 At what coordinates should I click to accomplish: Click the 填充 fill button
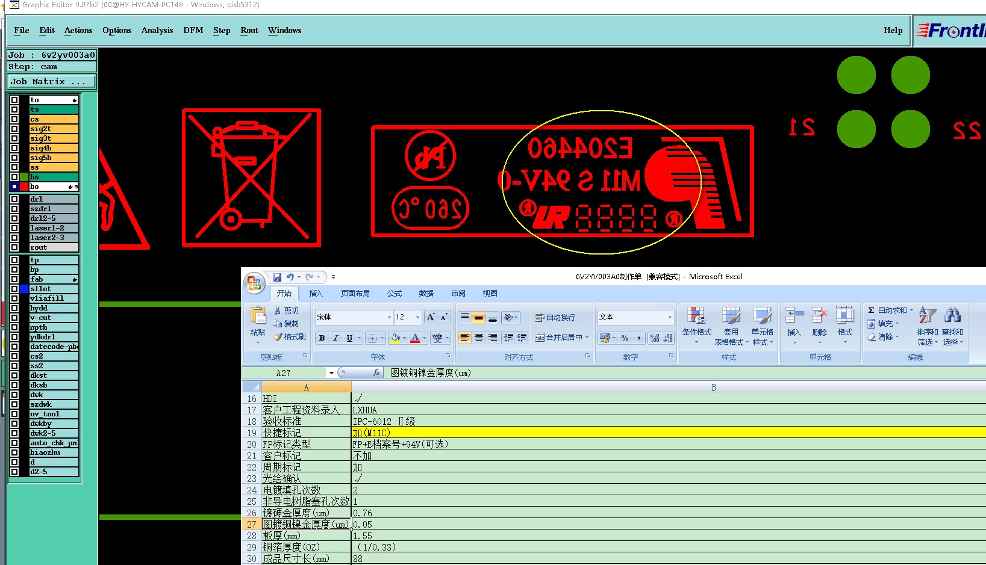click(883, 324)
